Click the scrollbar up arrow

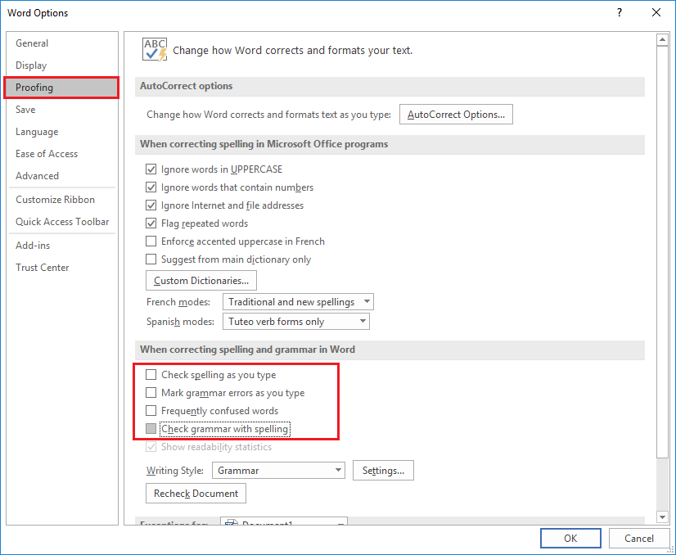[x=663, y=39]
